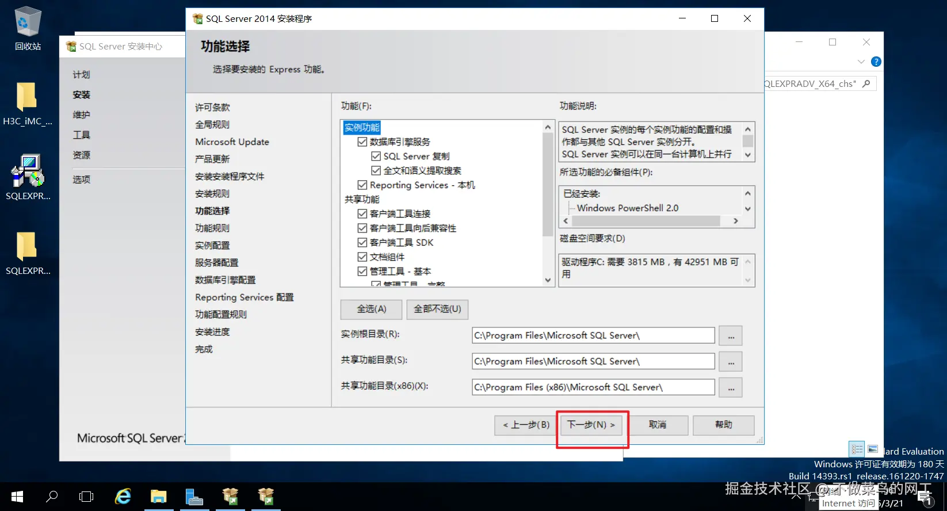Toggle the full-text search checkbox (全文和语义提取搜索)
The width and height of the screenshot is (947, 511).
(376, 170)
